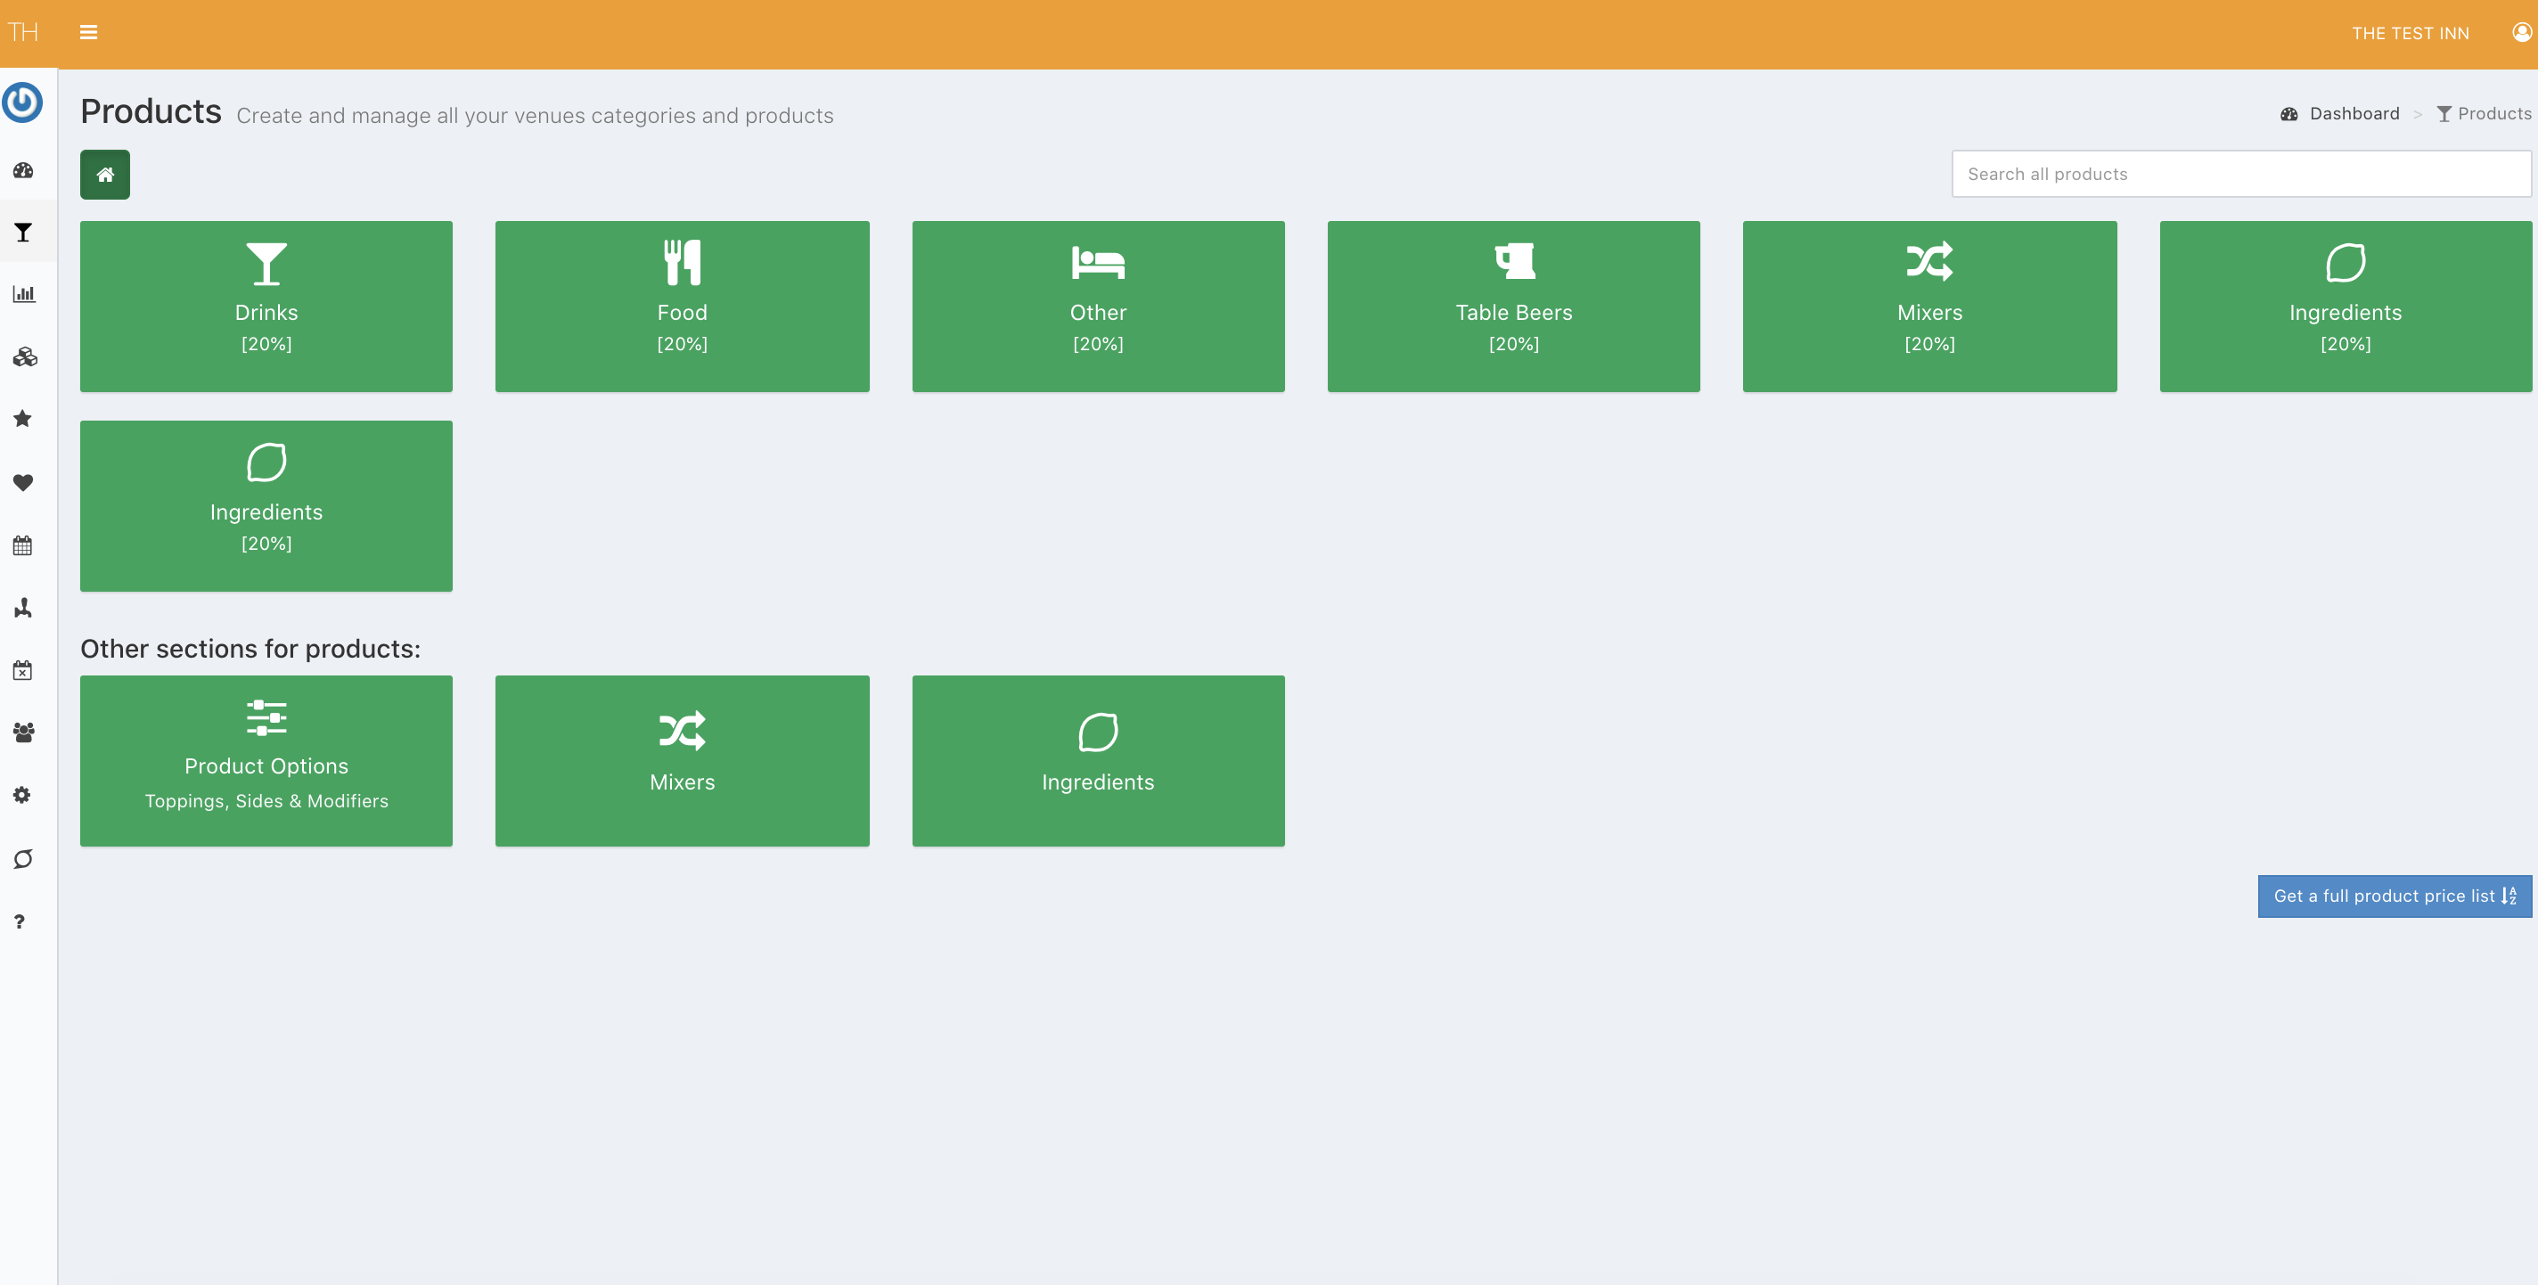Open the Food category tile
This screenshot has width=2538, height=1285.
coord(682,306)
